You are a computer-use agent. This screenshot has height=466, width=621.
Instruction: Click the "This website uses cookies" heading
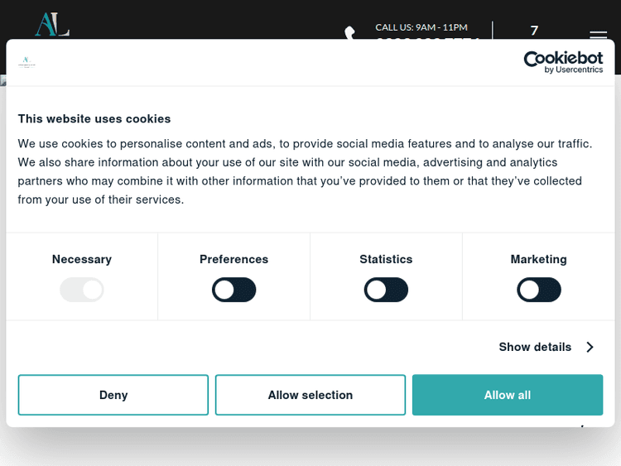click(94, 118)
